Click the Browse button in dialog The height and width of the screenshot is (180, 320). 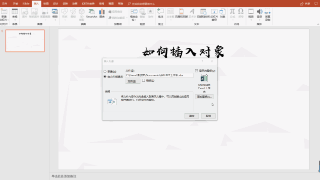tap(133, 81)
